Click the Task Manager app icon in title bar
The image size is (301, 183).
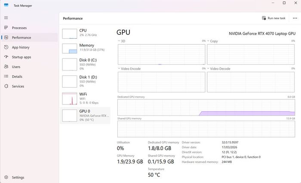click(x=6, y=5)
